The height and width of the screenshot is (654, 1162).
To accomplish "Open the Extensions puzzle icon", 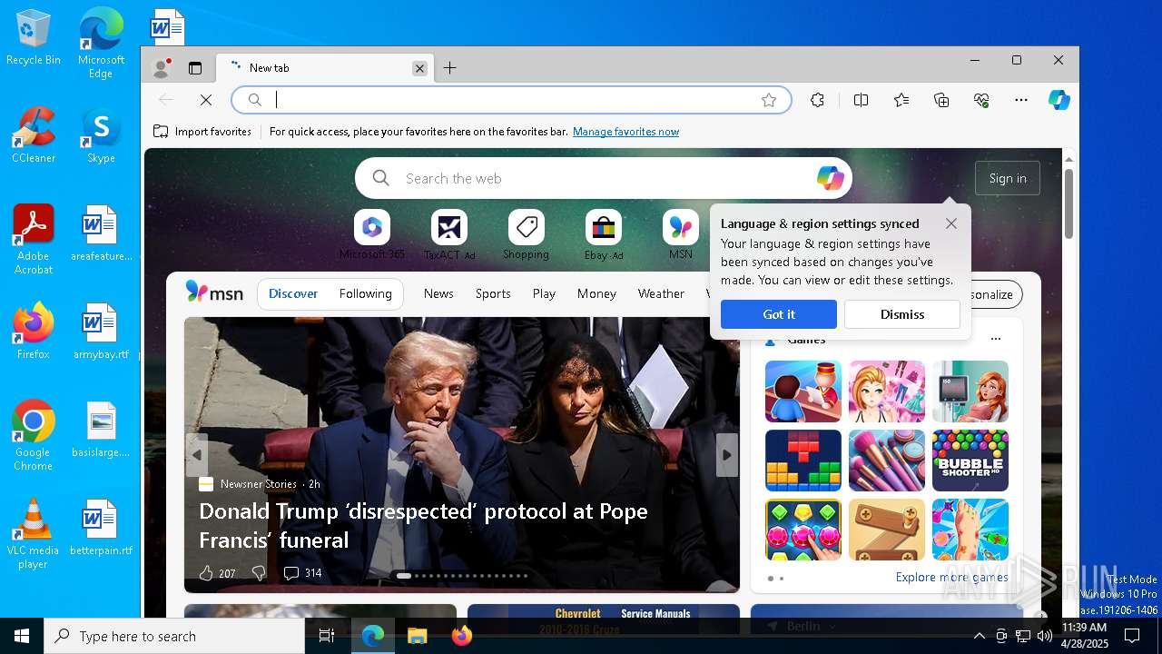I will click(x=817, y=100).
